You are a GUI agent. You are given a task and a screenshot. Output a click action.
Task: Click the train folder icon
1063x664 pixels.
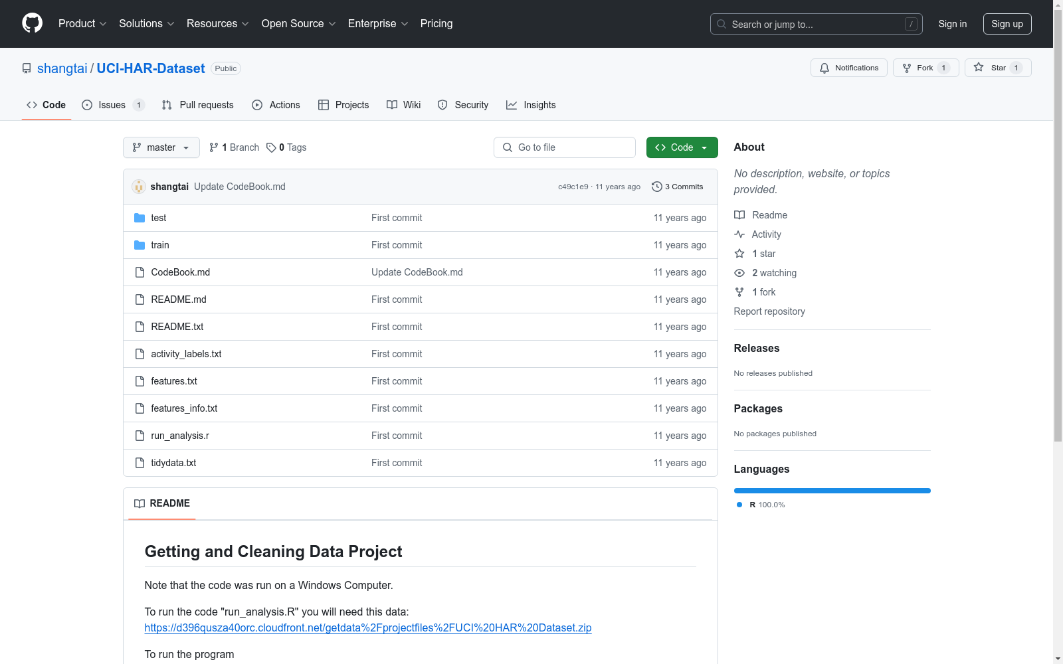(x=140, y=245)
